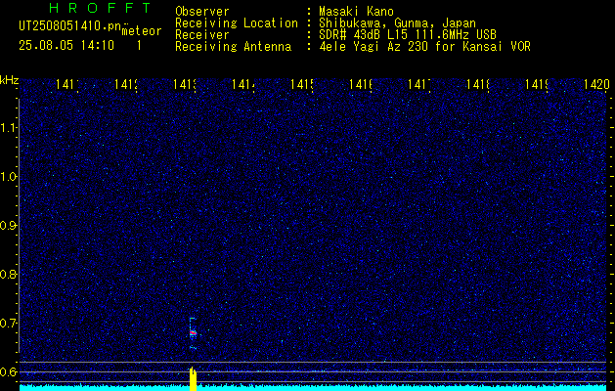Click antenna text '4ele Yagi Az 230 for Kansai VOR'
This screenshot has width=615, height=391.
(424, 47)
